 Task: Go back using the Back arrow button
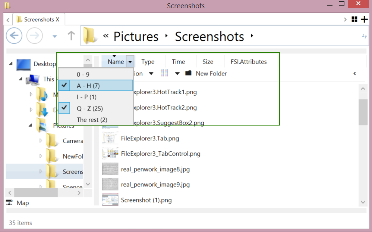14,35
